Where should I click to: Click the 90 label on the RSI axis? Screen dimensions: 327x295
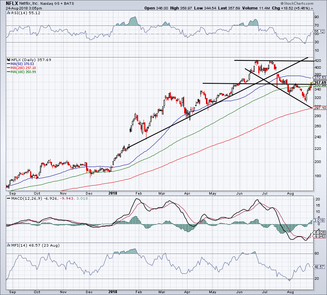(x=317, y=17)
